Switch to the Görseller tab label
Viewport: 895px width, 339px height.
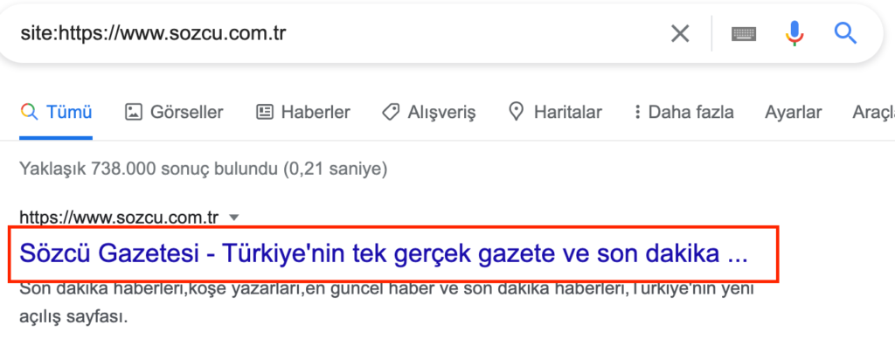coord(187,112)
